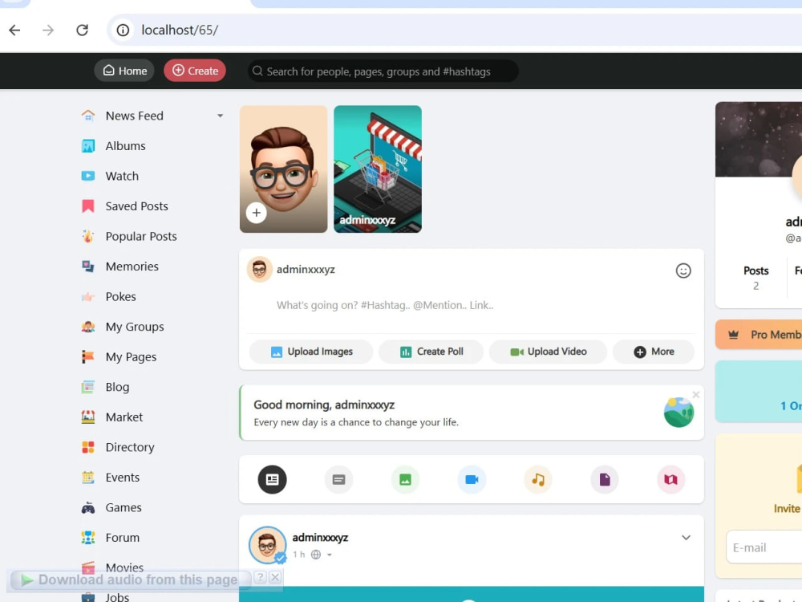Select the All posts filter icon
This screenshot has width=802, height=602.
(272, 480)
